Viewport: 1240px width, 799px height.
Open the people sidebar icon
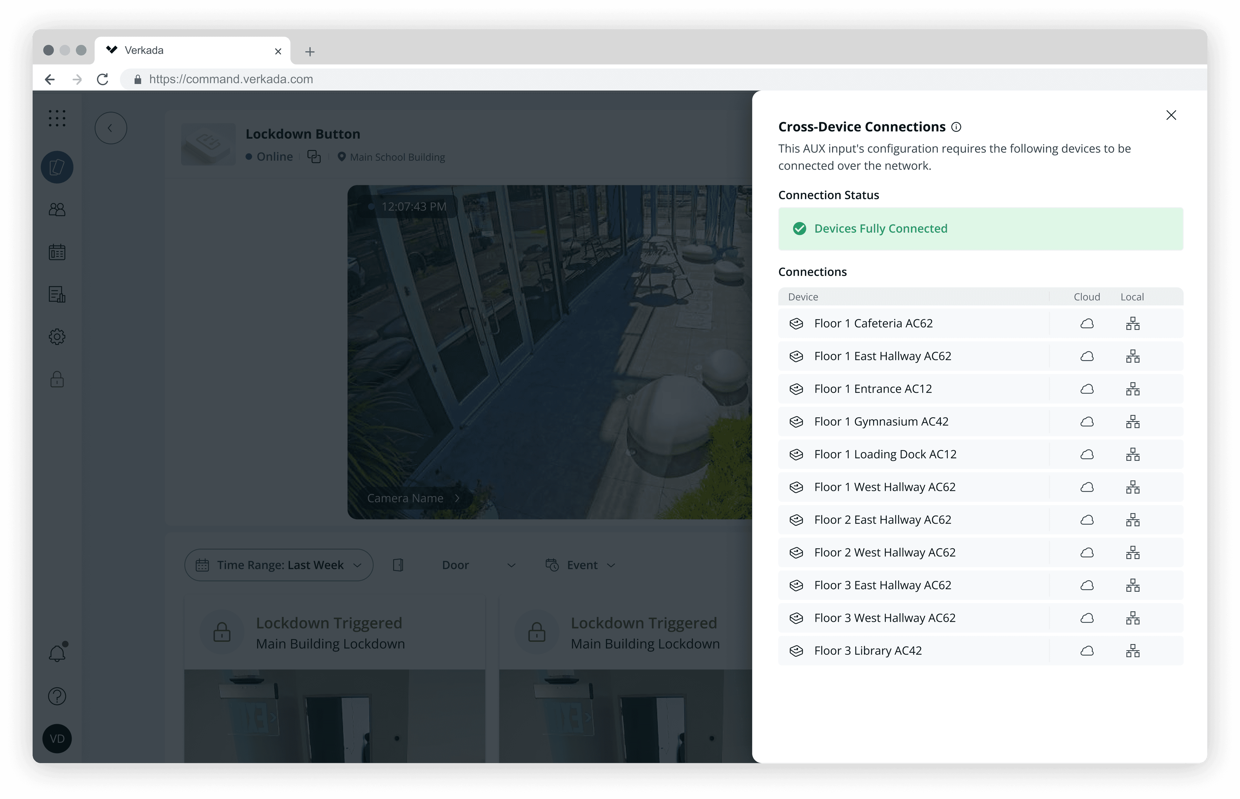(57, 210)
